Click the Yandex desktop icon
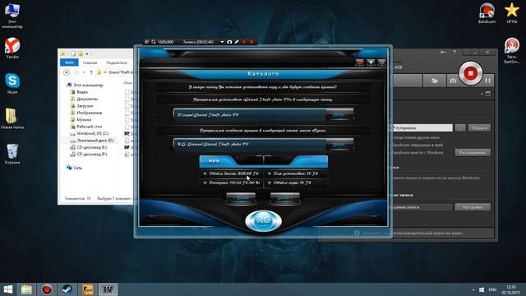The height and width of the screenshot is (296, 526). click(x=12, y=49)
